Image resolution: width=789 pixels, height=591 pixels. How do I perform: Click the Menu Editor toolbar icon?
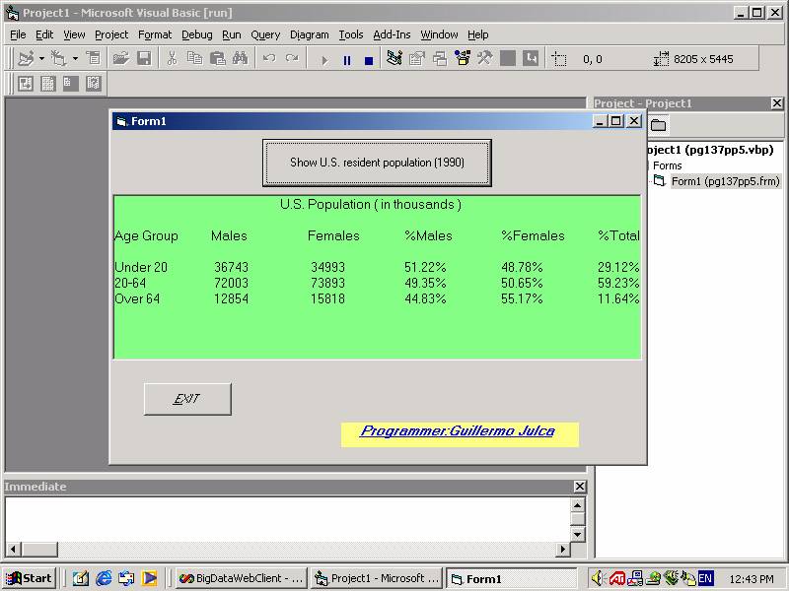point(93,59)
